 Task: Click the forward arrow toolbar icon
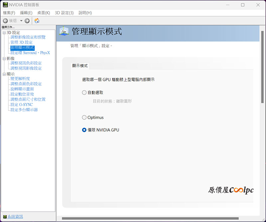(27, 21)
